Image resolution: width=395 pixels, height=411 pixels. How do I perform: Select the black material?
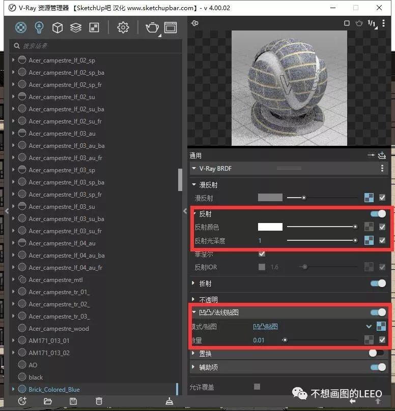pos(36,377)
